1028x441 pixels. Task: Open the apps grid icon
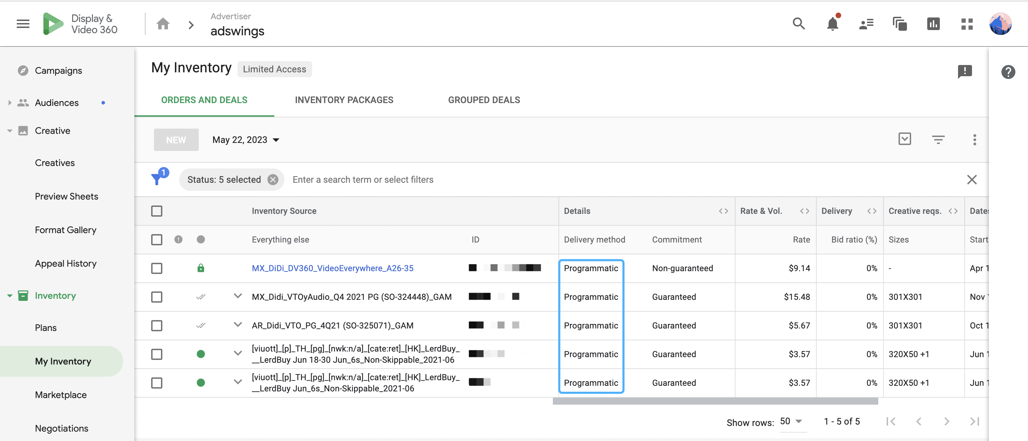967,24
